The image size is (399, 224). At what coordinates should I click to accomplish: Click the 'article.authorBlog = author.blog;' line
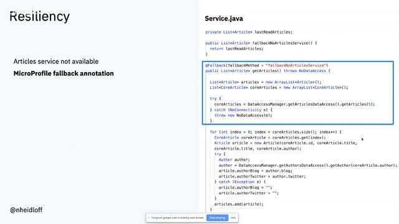(x=256, y=171)
